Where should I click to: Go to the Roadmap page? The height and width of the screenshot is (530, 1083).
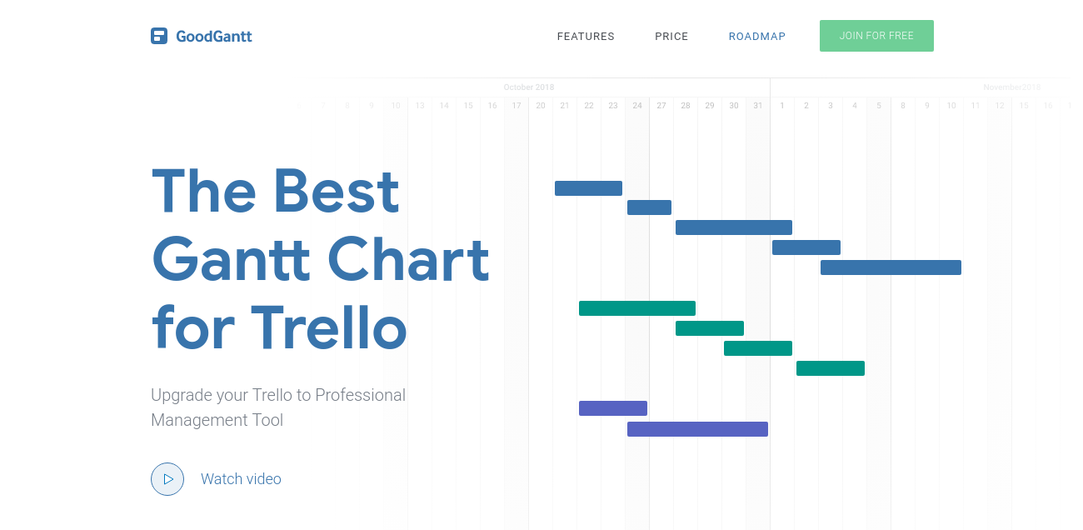coord(757,37)
